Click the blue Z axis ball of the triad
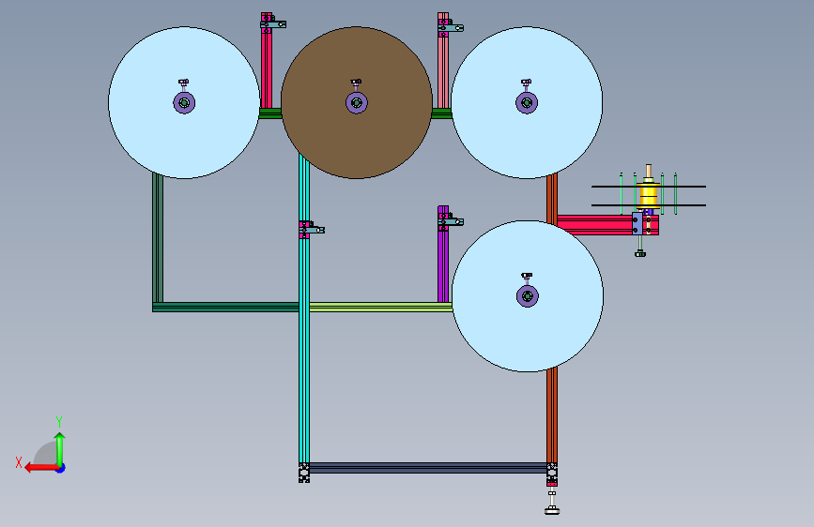This screenshot has width=814, height=527. click(61, 468)
